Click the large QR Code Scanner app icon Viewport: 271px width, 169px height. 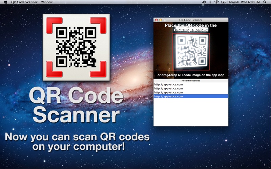click(76, 47)
